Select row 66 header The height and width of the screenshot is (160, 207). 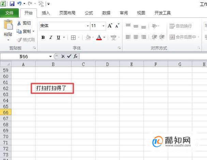[x=5, y=112]
